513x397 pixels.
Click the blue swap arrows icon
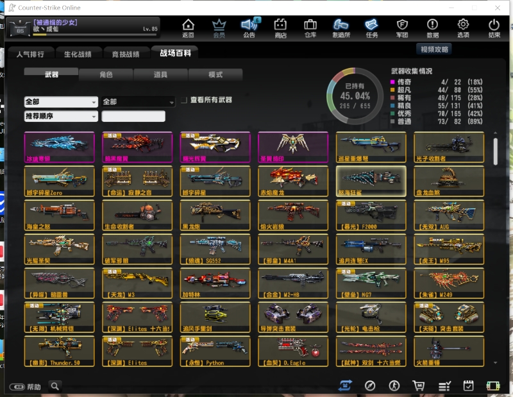tap(345, 385)
